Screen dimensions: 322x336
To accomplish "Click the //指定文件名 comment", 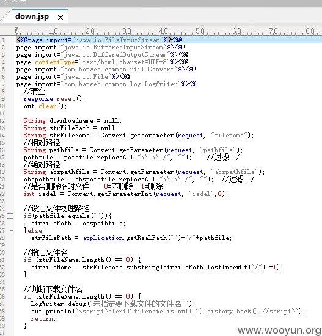I will (46, 252).
